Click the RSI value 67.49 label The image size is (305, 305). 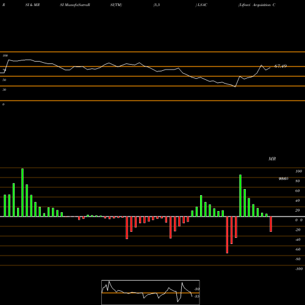coord(281,66)
